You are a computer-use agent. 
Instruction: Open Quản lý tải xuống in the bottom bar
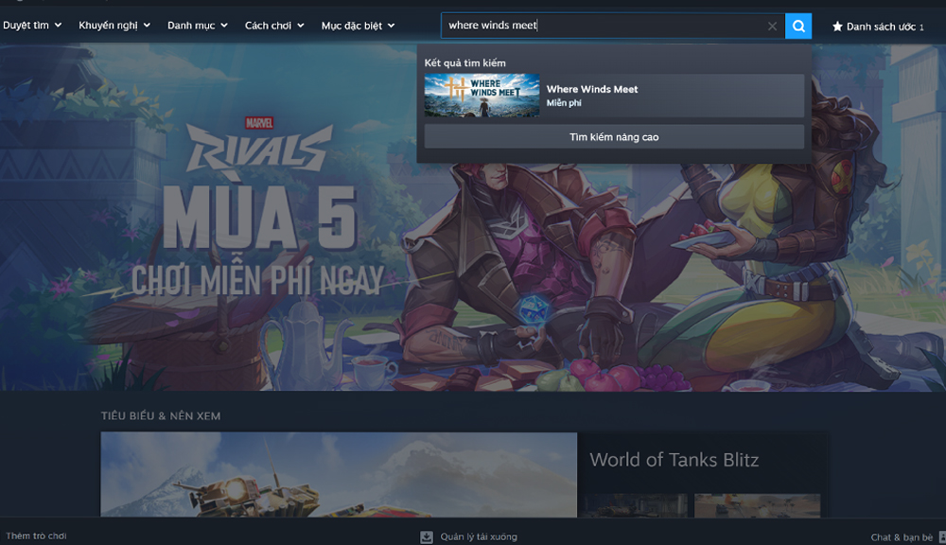coord(478,536)
